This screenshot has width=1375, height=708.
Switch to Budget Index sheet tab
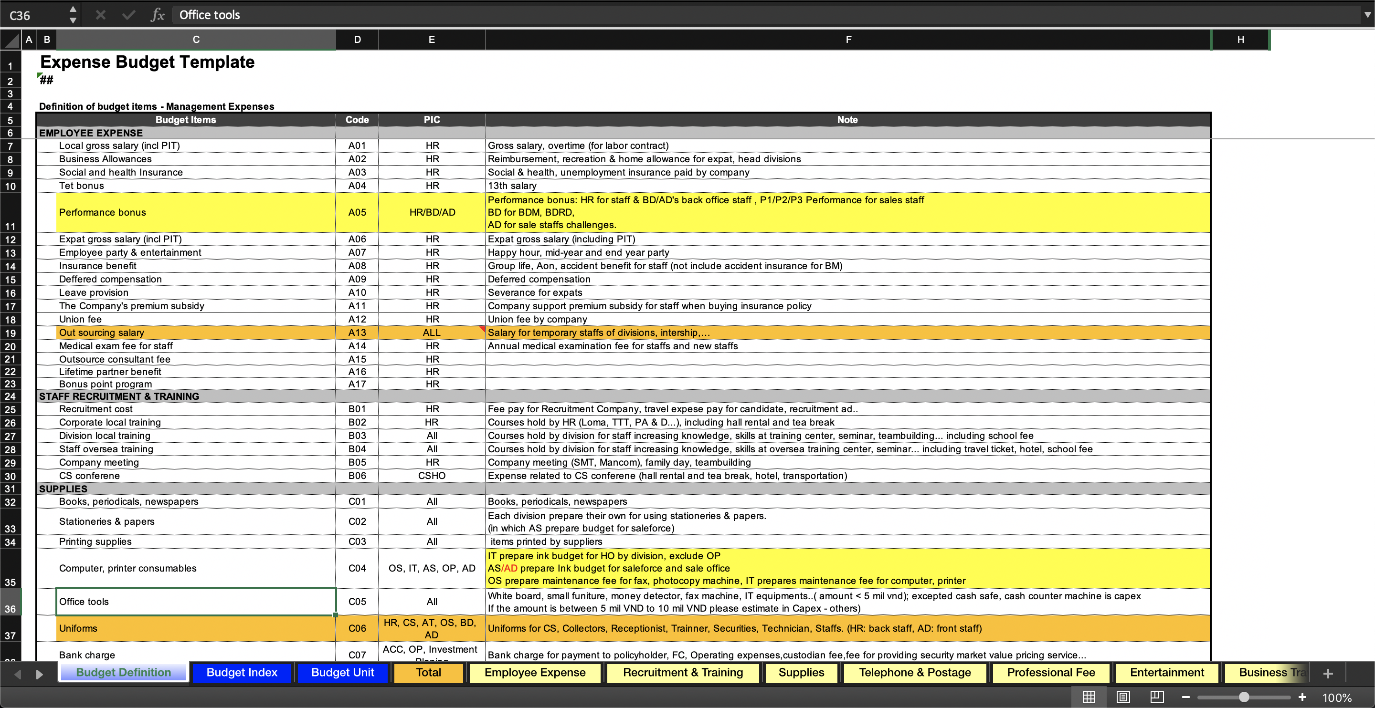coord(242,672)
